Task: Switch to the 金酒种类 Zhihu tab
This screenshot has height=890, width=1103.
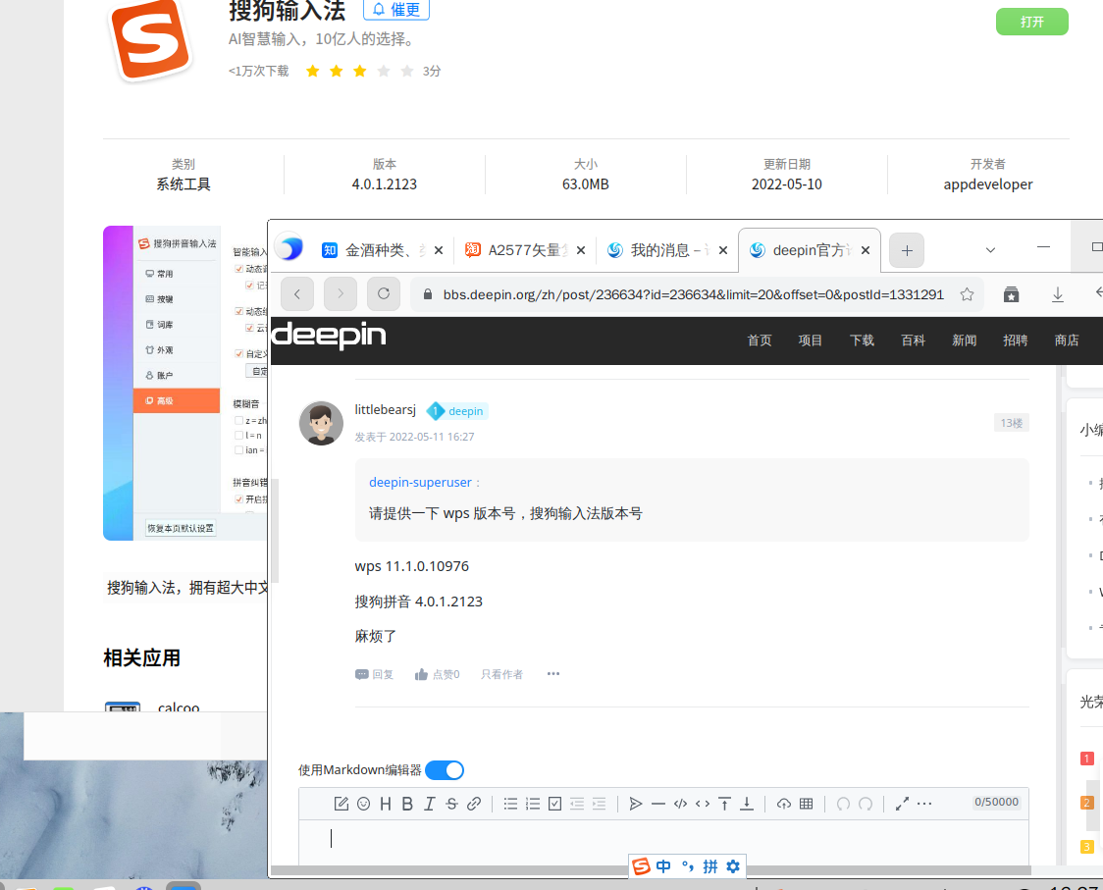Action: click(374, 250)
